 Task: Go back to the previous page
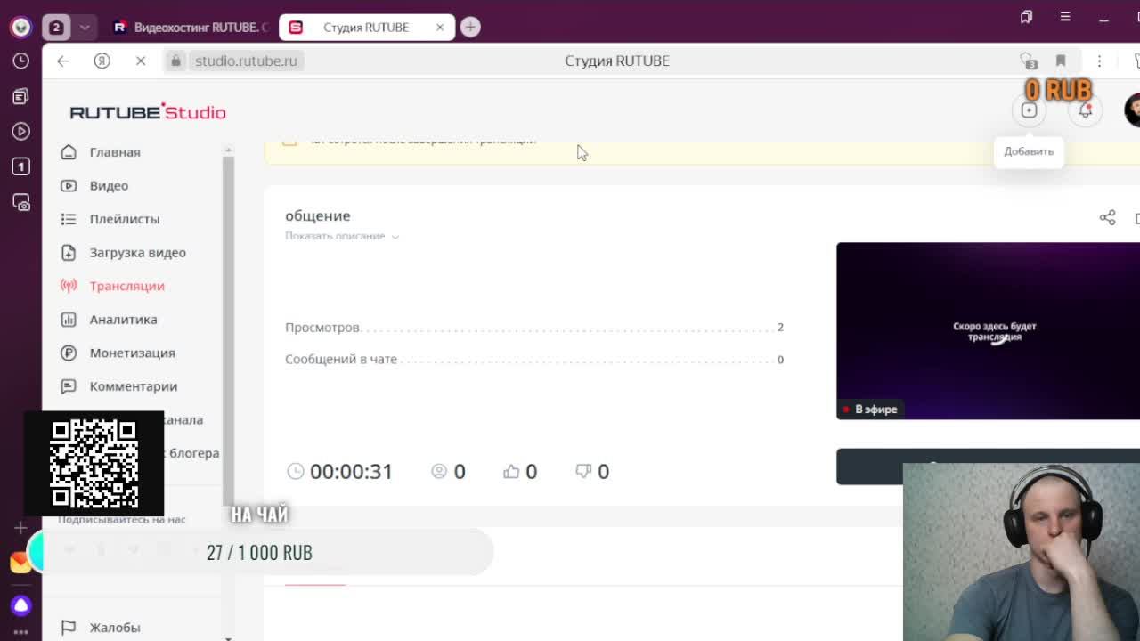(62, 61)
